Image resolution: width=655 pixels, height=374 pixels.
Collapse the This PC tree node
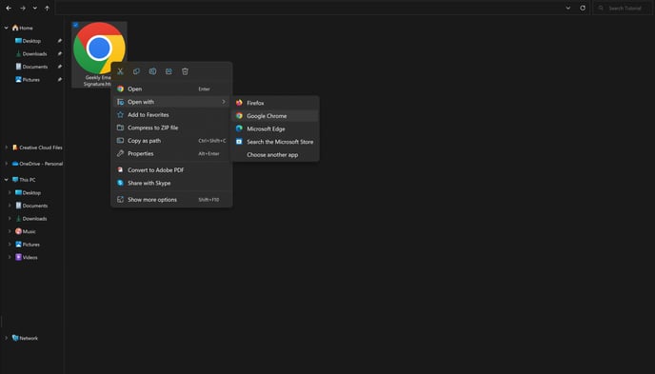7,180
